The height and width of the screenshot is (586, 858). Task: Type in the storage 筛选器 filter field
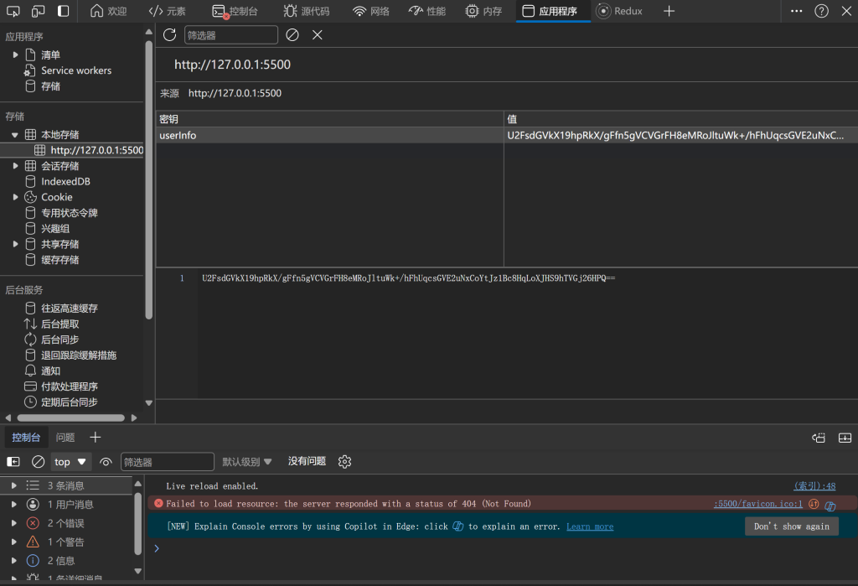point(230,34)
